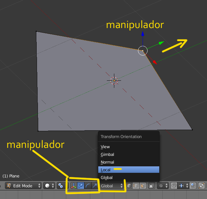Select the rotate manipulator arc icon
207x199 pixels.
(x=88, y=186)
